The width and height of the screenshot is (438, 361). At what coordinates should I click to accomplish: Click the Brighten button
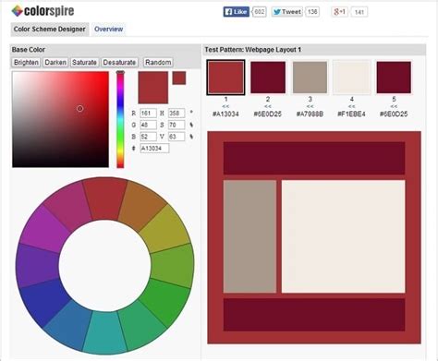26,62
